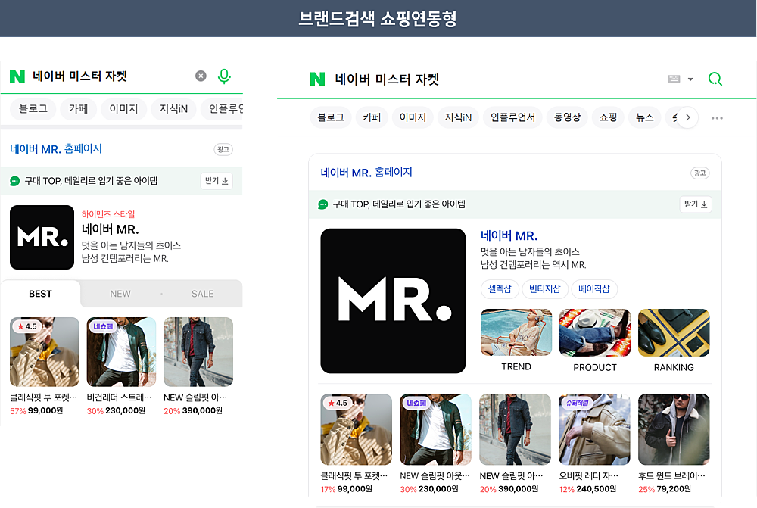757x508 pixels.
Task: Click the 베이직샵 category chip
Action: coord(594,288)
